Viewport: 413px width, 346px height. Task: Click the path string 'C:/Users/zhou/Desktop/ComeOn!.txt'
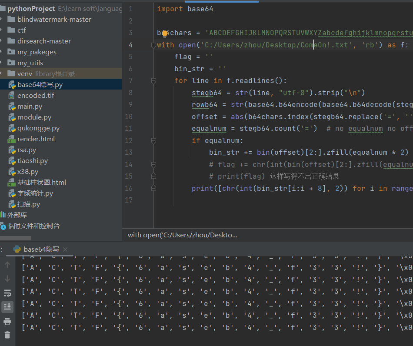pyautogui.click(x=276, y=45)
